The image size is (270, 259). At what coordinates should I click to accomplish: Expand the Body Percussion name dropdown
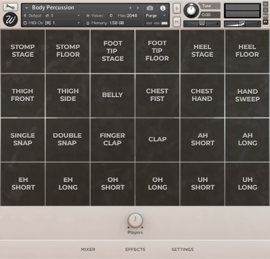click(x=26, y=8)
